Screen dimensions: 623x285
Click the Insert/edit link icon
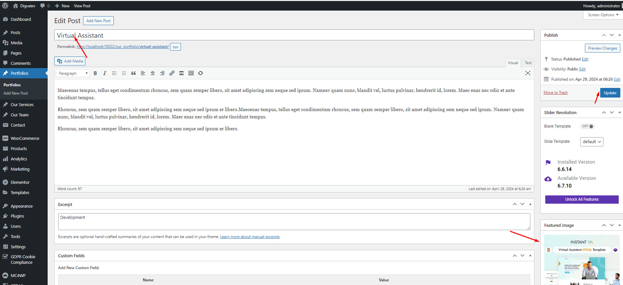point(172,73)
